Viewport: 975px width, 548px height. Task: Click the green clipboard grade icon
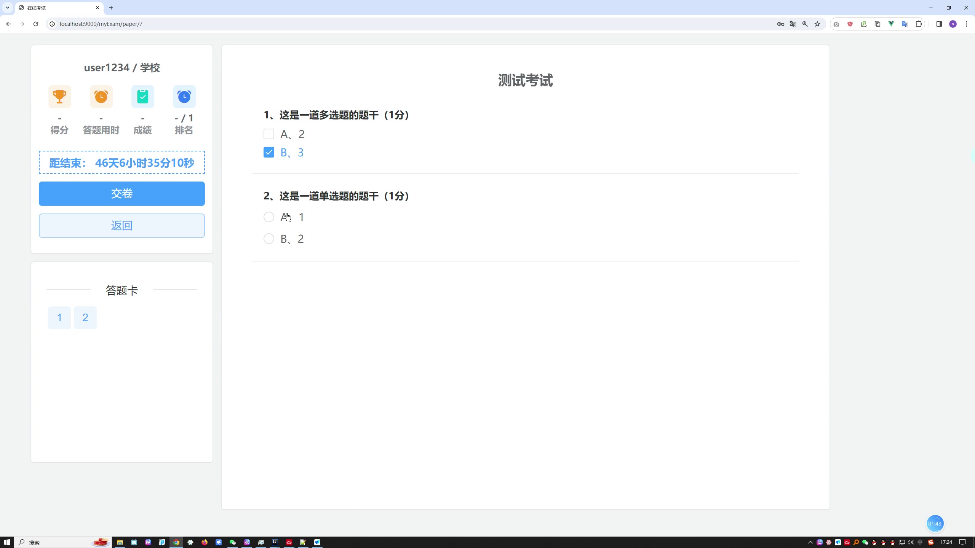[142, 97]
